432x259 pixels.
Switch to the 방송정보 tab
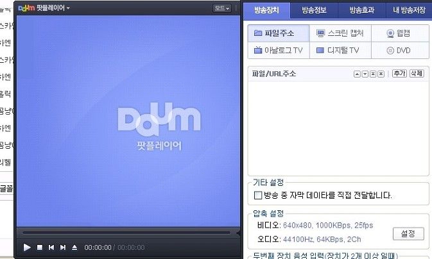(314, 10)
